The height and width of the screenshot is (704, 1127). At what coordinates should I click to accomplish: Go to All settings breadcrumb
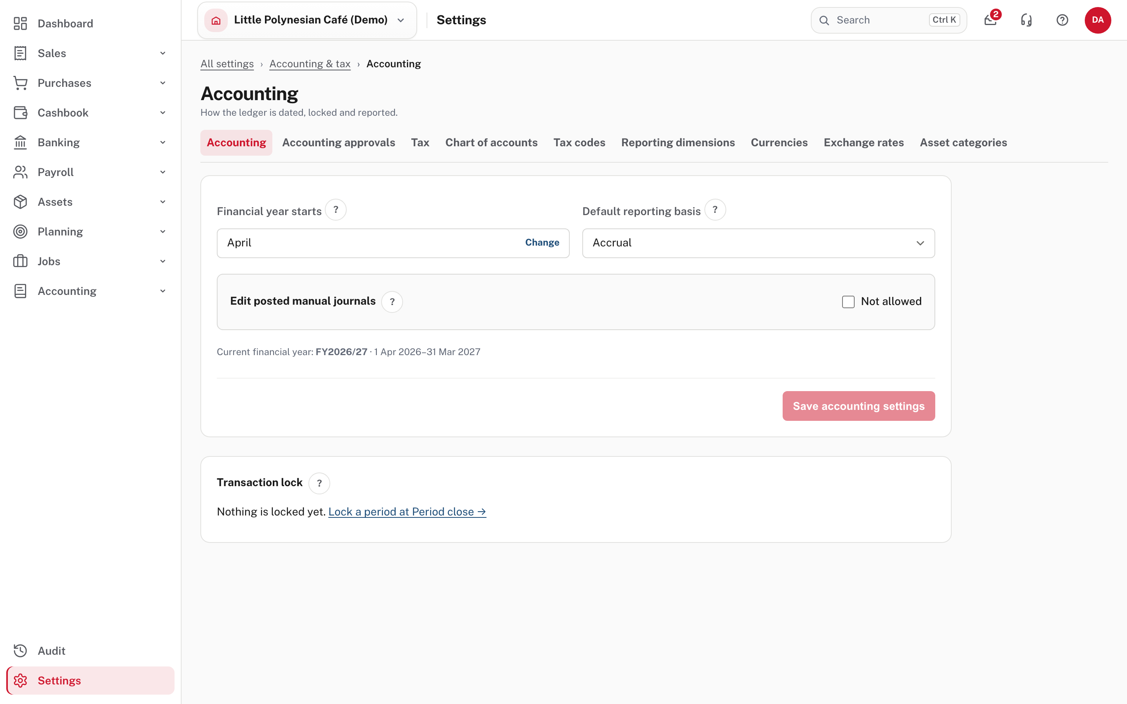[x=227, y=64]
